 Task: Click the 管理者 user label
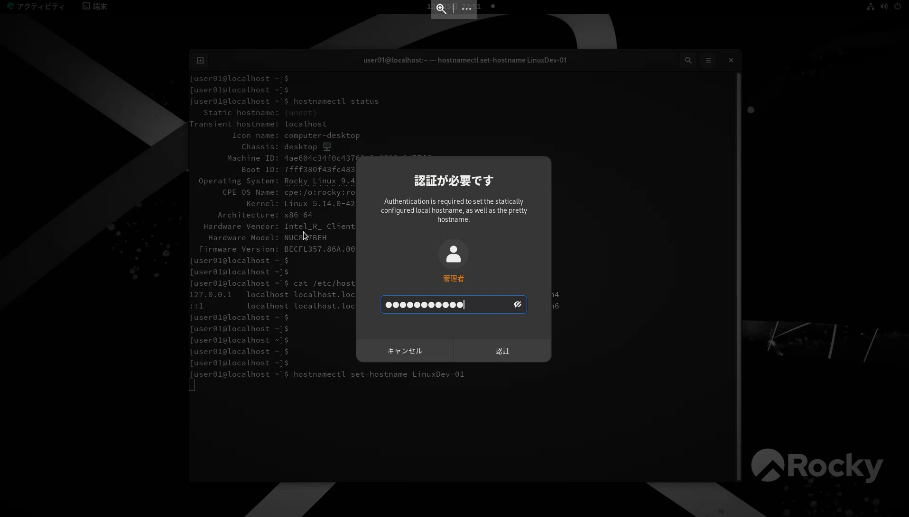(x=454, y=279)
